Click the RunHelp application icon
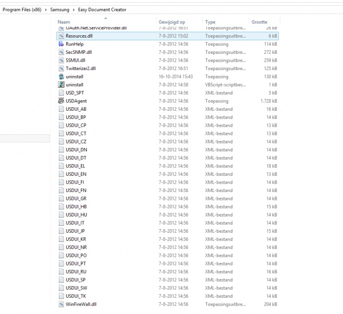The image size is (343, 314). 61,44
